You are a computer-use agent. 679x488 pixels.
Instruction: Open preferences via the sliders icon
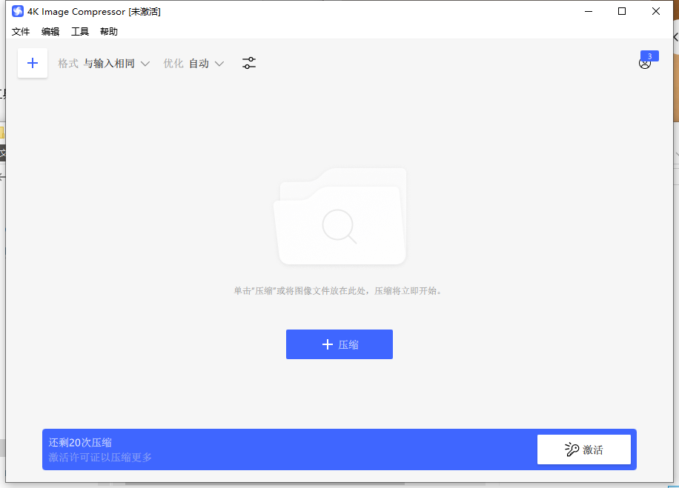(249, 63)
